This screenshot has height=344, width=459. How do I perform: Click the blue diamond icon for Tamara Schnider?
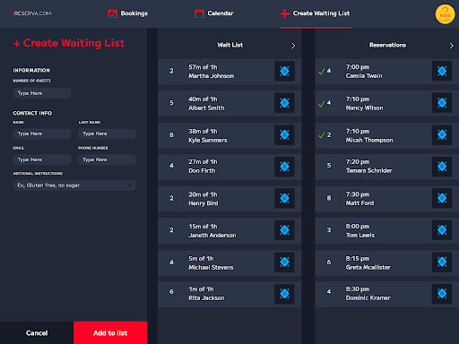click(442, 167)
